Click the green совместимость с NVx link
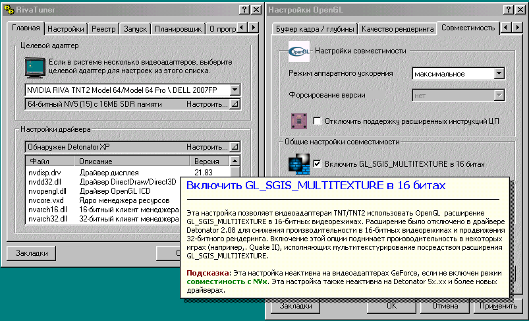Image resolution: width=529 pixels, height=321 pixels. [x=228, y=281]
